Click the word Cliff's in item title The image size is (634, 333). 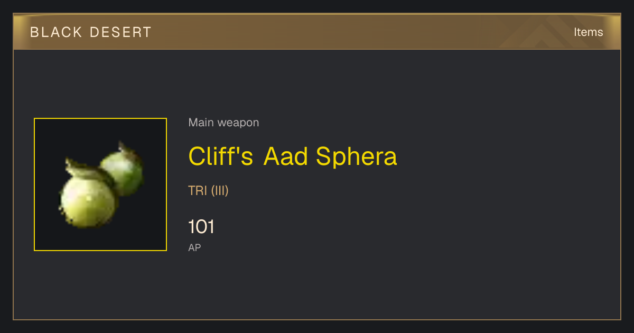(x=221, y=156)
